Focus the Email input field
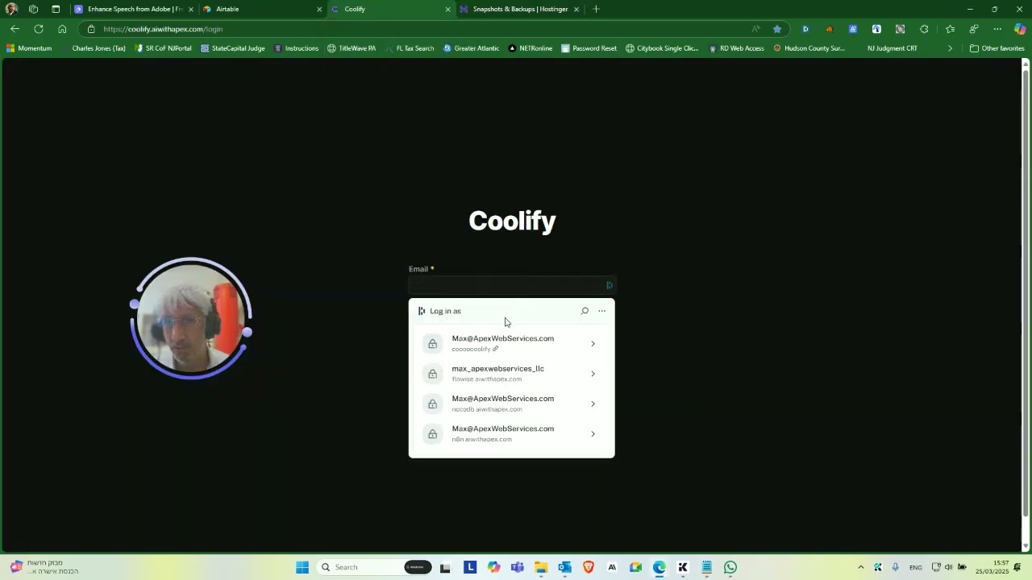The width and height of the screenshot is (1032, 580). pyautogui.click(x=511, y=285)
